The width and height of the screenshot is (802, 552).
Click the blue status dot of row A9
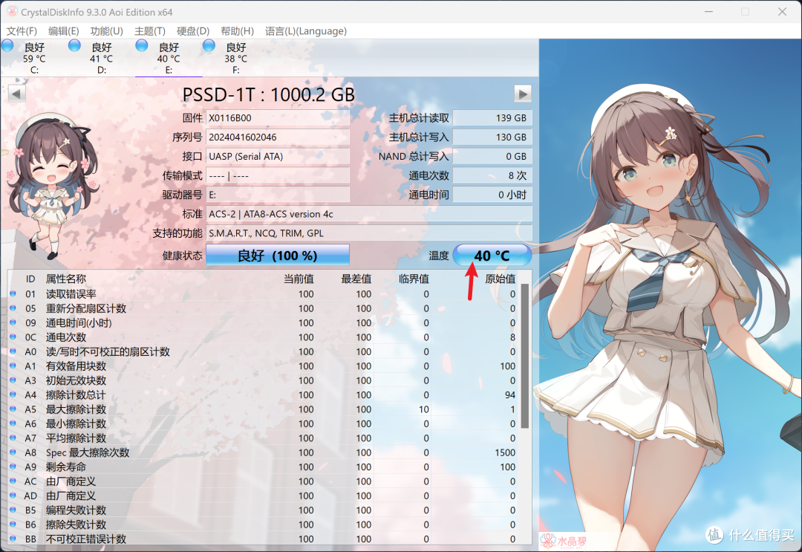point(13,467)
